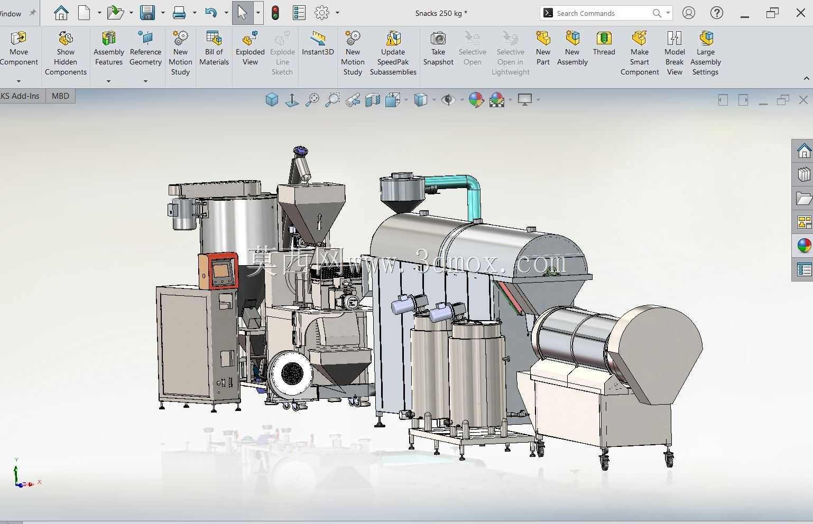This screenshot has height=524, width=813.
Task: Expand the Assembly Features dropdown arrow
Action: pos(108,81)
